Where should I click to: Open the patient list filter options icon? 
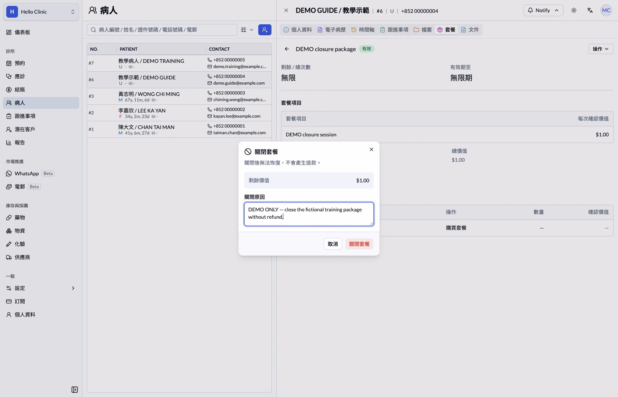(x=244, y=30)
